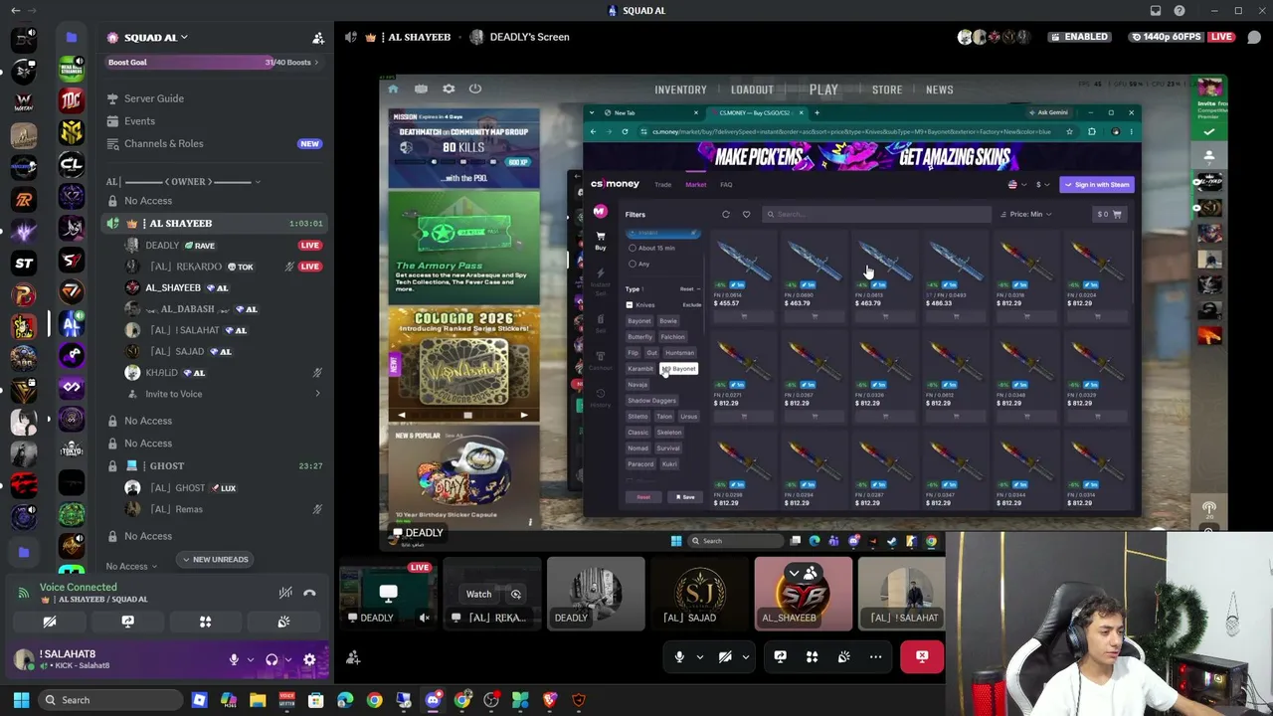This screenshot has height=716, width=1273.
Task: Select LOADOUT in the streamed CS2 menu
Action: coord(752,89)
